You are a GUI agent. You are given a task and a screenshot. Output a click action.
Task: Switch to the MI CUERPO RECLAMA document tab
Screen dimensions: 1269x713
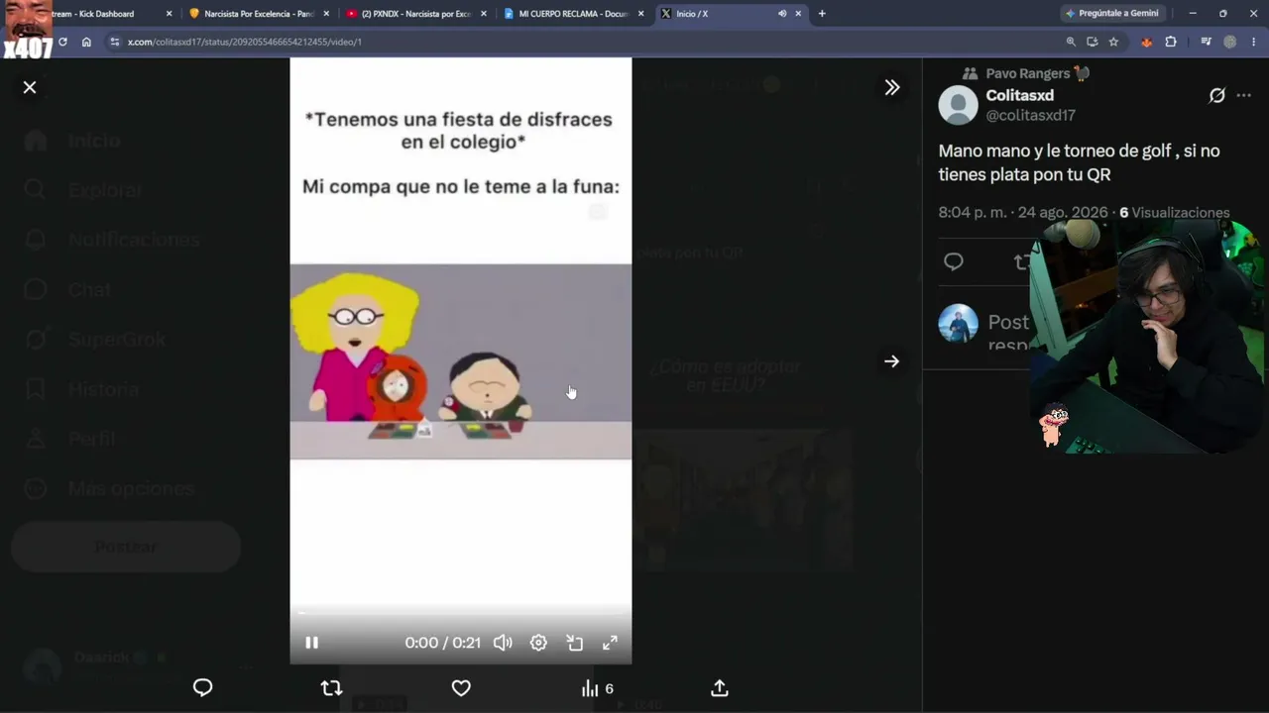pyautogui.click(x=575, y=14)
